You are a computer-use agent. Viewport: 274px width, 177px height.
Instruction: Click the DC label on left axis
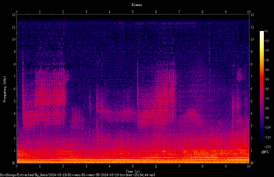[x=14, y=163]
